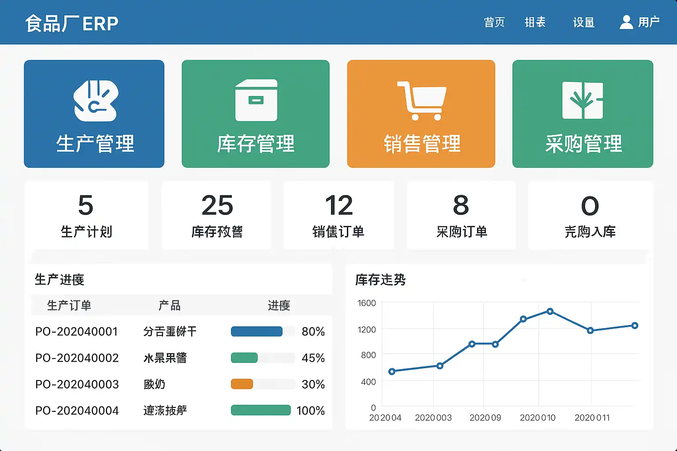Click the 800 y-axis label
This screenshot has width=677, height=451.
point(368,355)
